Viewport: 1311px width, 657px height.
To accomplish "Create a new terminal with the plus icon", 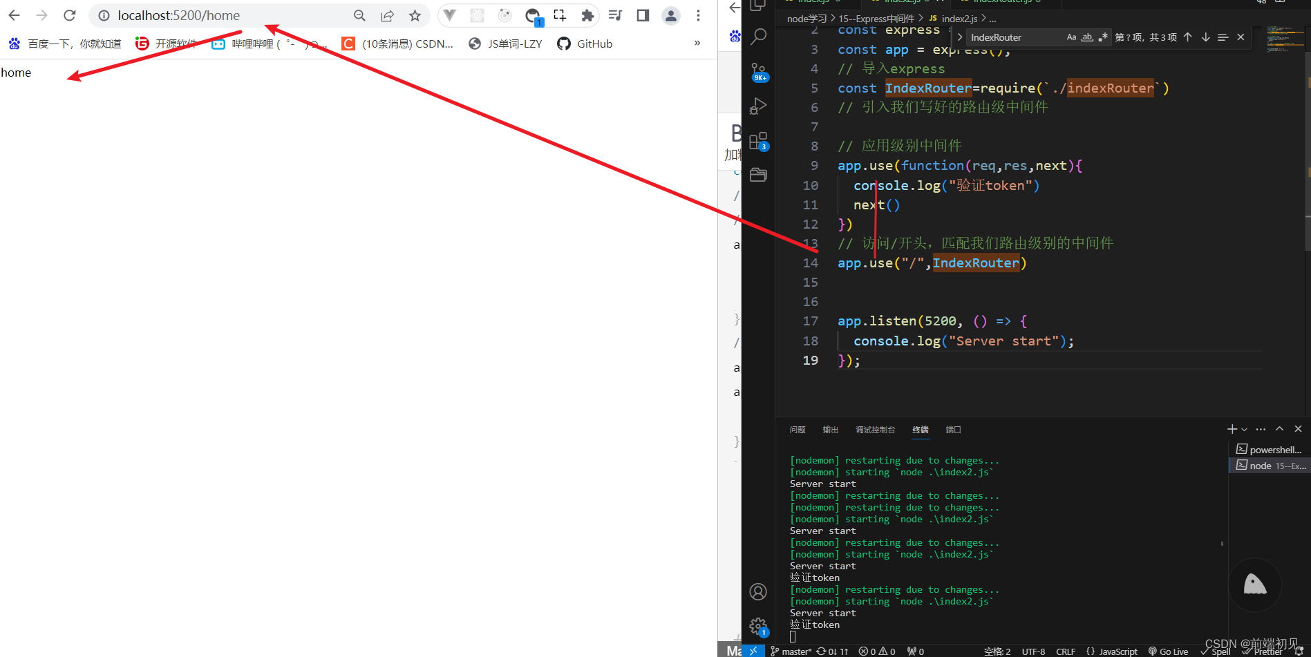I will (x=1232, y=429).
